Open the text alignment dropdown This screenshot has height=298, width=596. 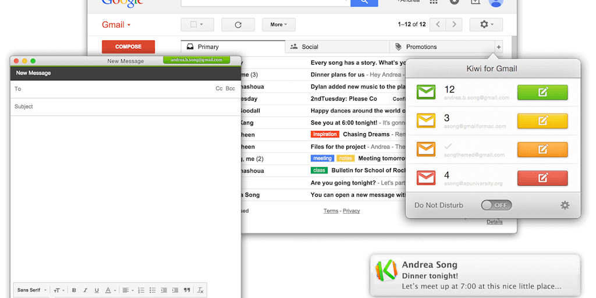[128, 290]
